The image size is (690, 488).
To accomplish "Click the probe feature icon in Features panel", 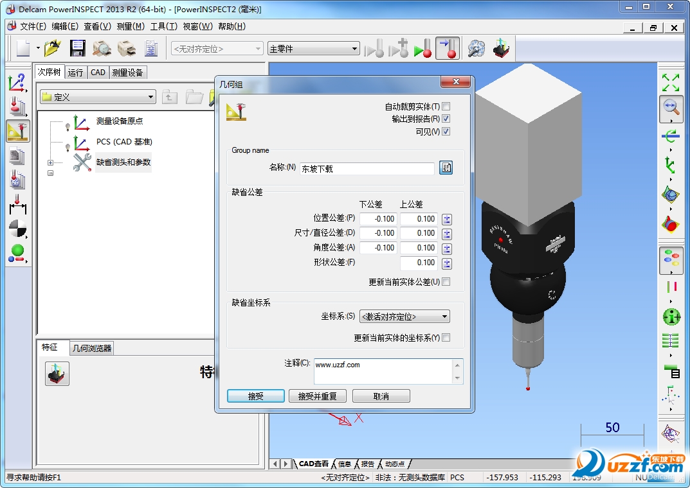I will 57,373.
